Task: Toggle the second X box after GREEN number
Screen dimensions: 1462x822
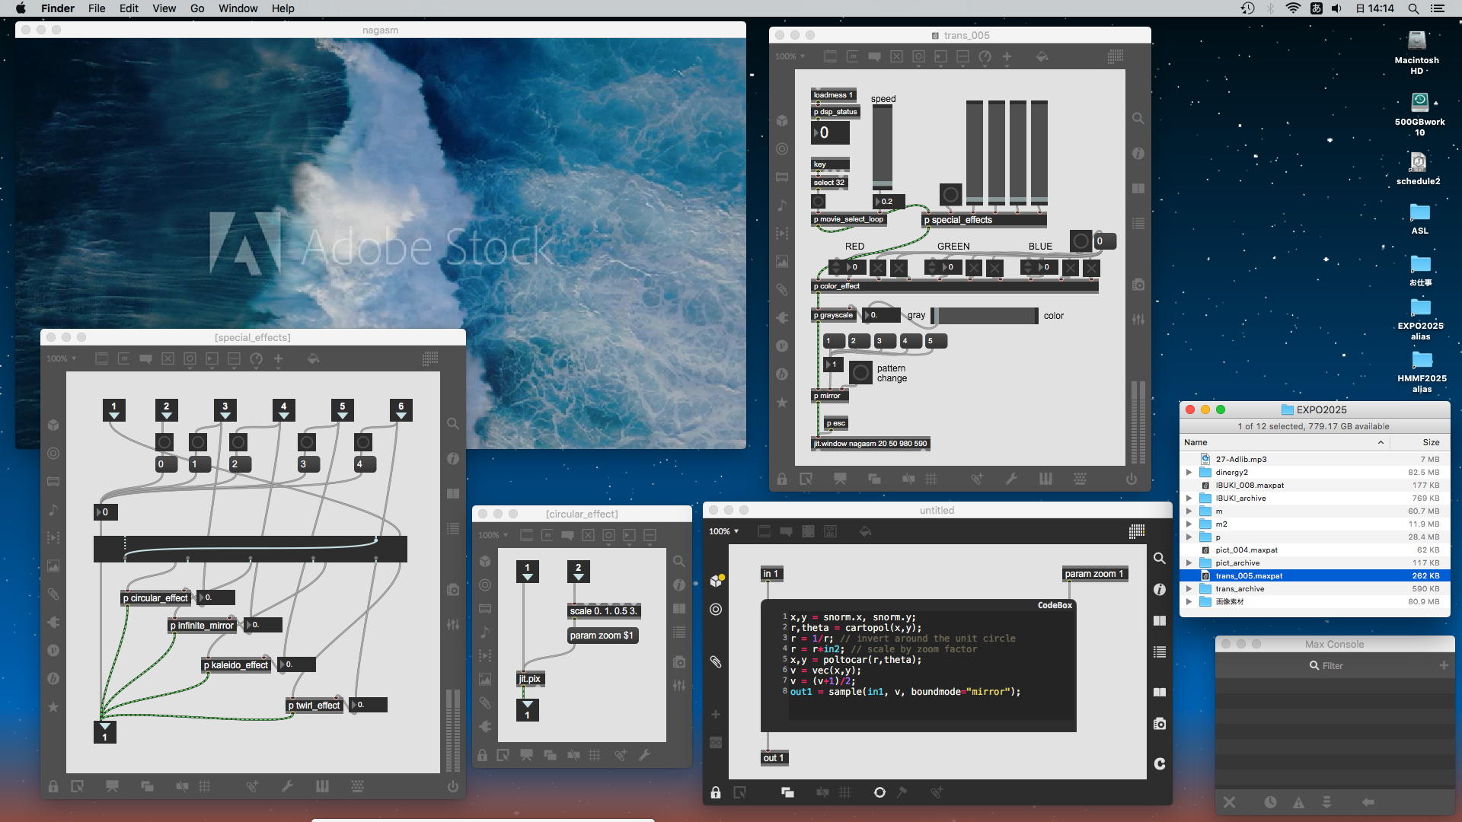Action: coord(994,268)
